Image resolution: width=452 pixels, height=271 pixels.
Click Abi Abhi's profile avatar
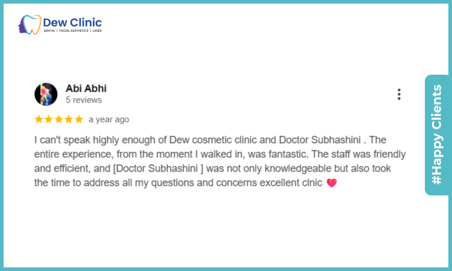click(x=46, y=94)
